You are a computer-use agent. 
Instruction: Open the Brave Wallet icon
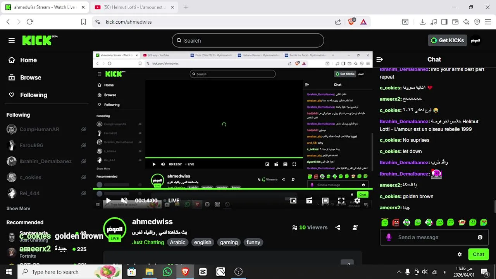(455, 22)
